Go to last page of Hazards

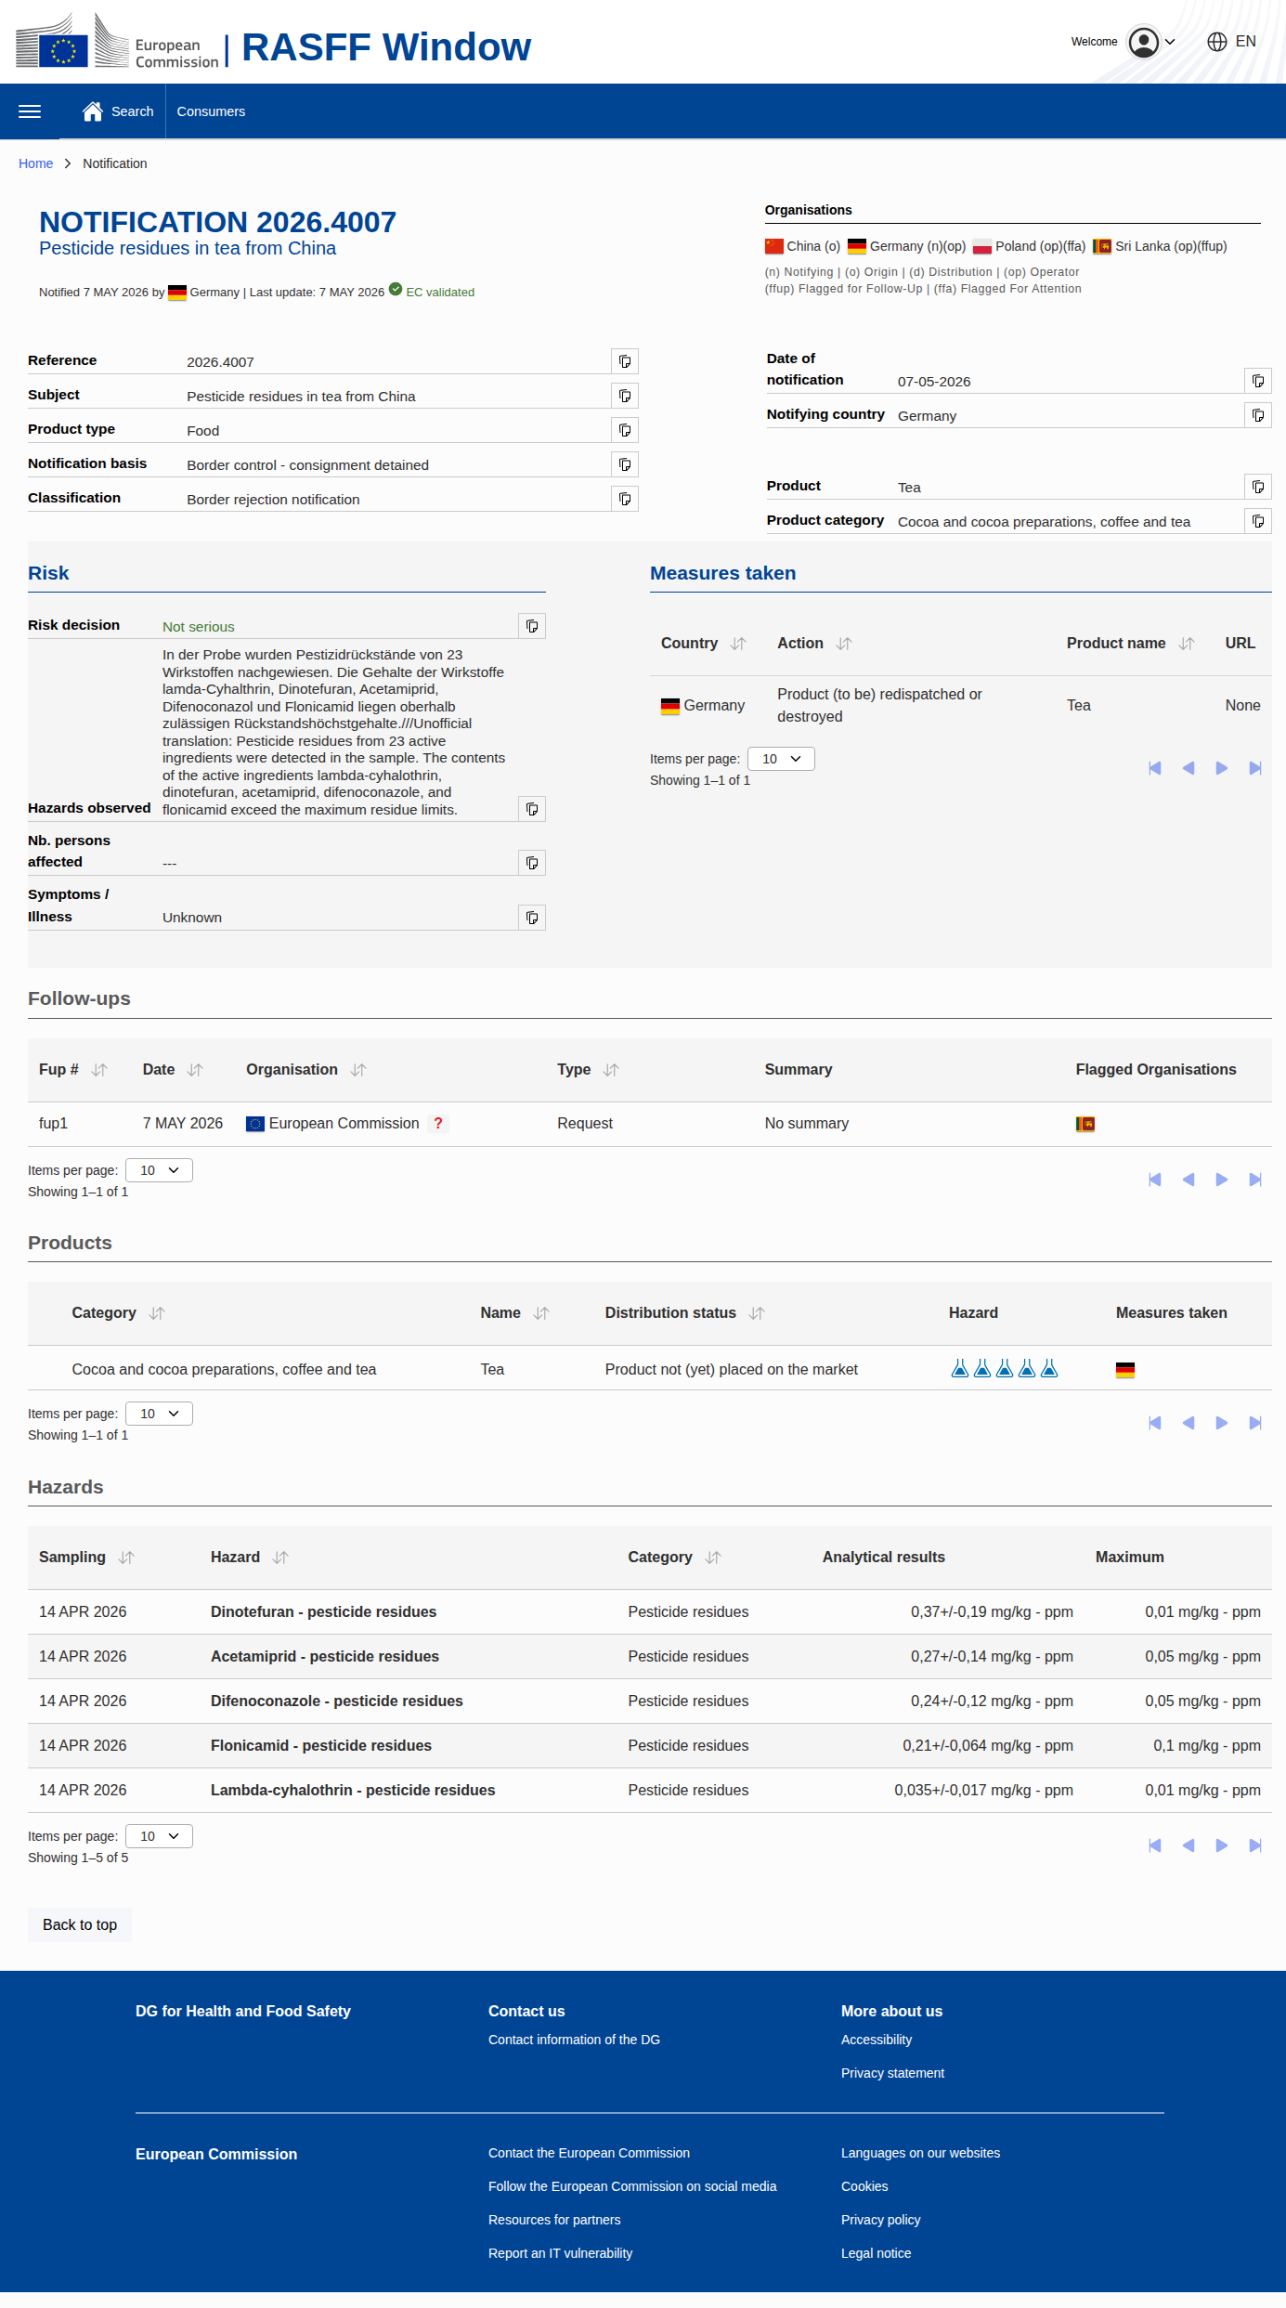click(1255, 1845)
